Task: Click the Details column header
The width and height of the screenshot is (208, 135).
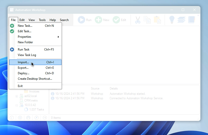Action: tap(114, 88)
